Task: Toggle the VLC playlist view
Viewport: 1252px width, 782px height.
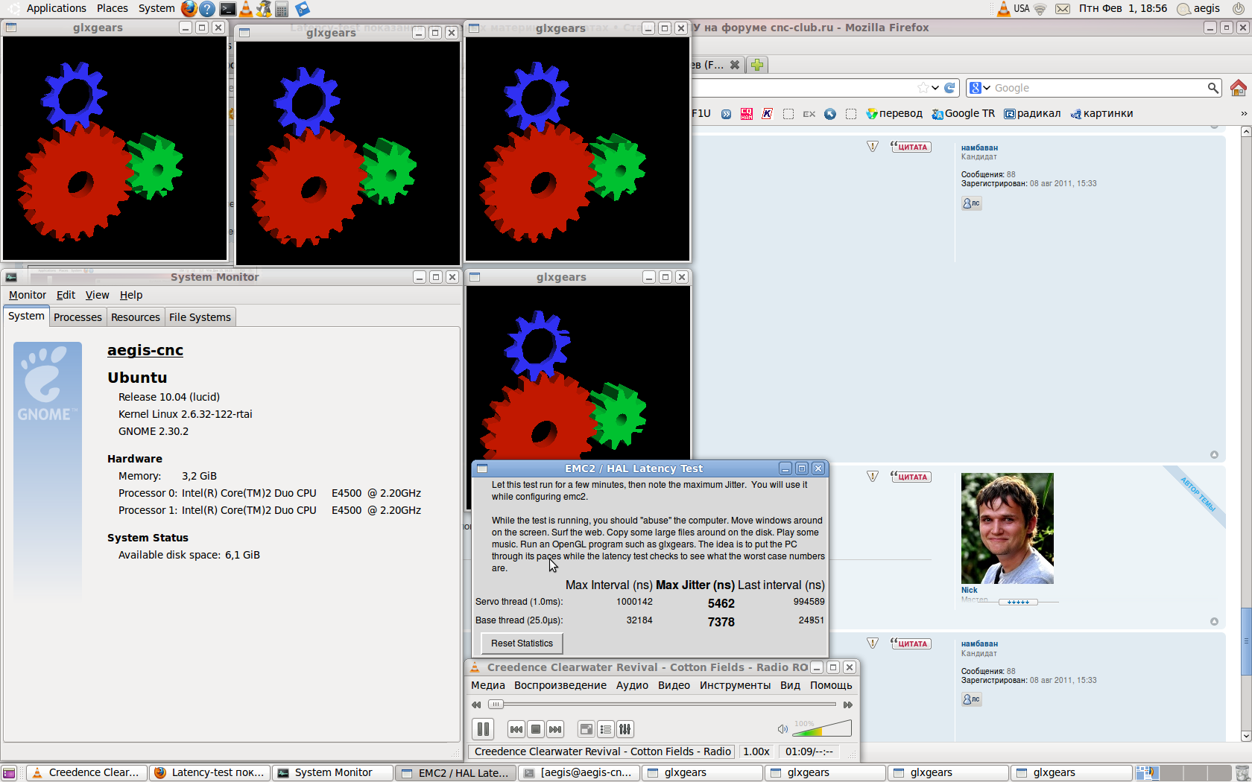Action: coord(606,729)
